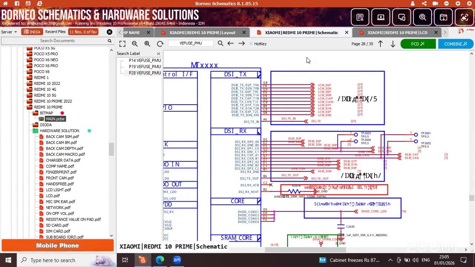Click the share icon in title bar

tap(424, 3)
